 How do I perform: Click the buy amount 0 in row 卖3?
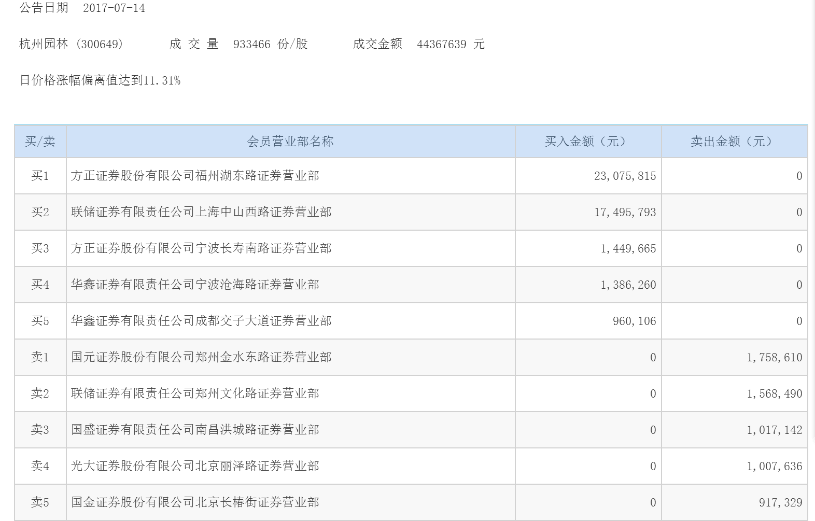[x=653, y=430]
